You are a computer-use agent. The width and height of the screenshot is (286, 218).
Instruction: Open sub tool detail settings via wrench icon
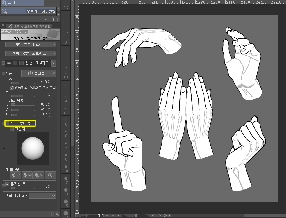point(57,214)
